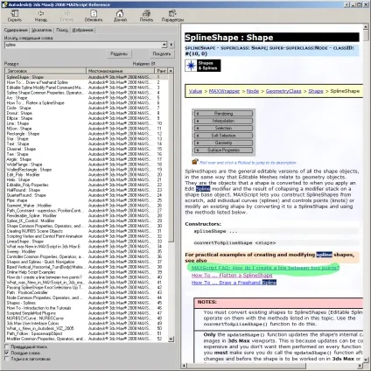The width and height of the screenshot is (371, 371).
Task: Toggle the Предыдущий поиск checkbox
Action: (6, 346)
